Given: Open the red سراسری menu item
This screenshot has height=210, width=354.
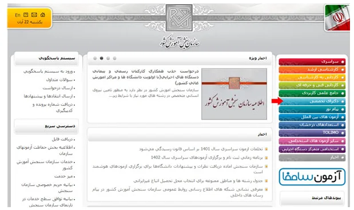Looking at the screenshot, I should [312, 62].
